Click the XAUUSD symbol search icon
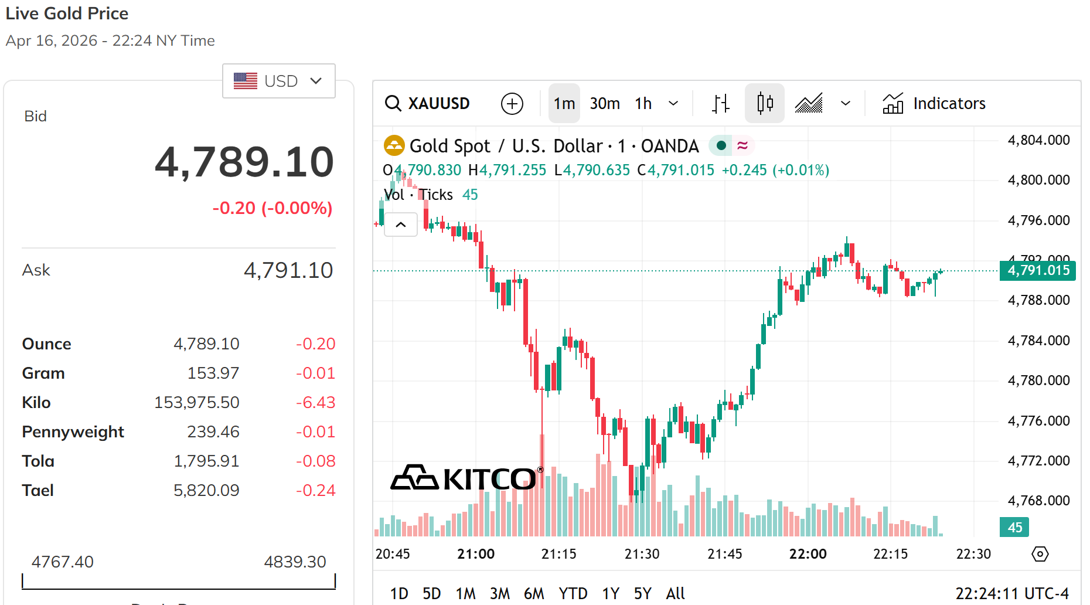The height and width of the screenshot is (605, 1090). [393, 104]
